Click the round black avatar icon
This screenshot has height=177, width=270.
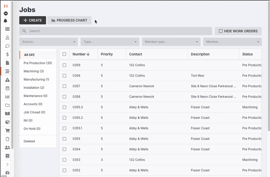pos(6,13)
